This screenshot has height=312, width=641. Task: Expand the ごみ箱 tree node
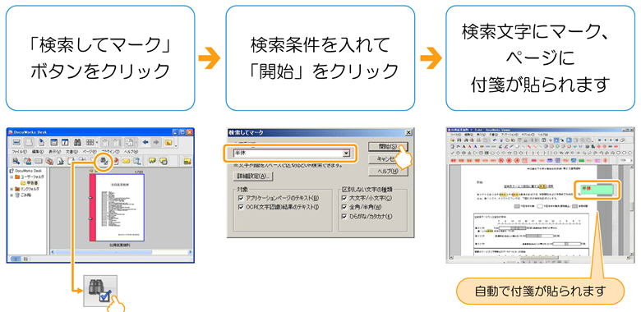(x=12, y=195)
